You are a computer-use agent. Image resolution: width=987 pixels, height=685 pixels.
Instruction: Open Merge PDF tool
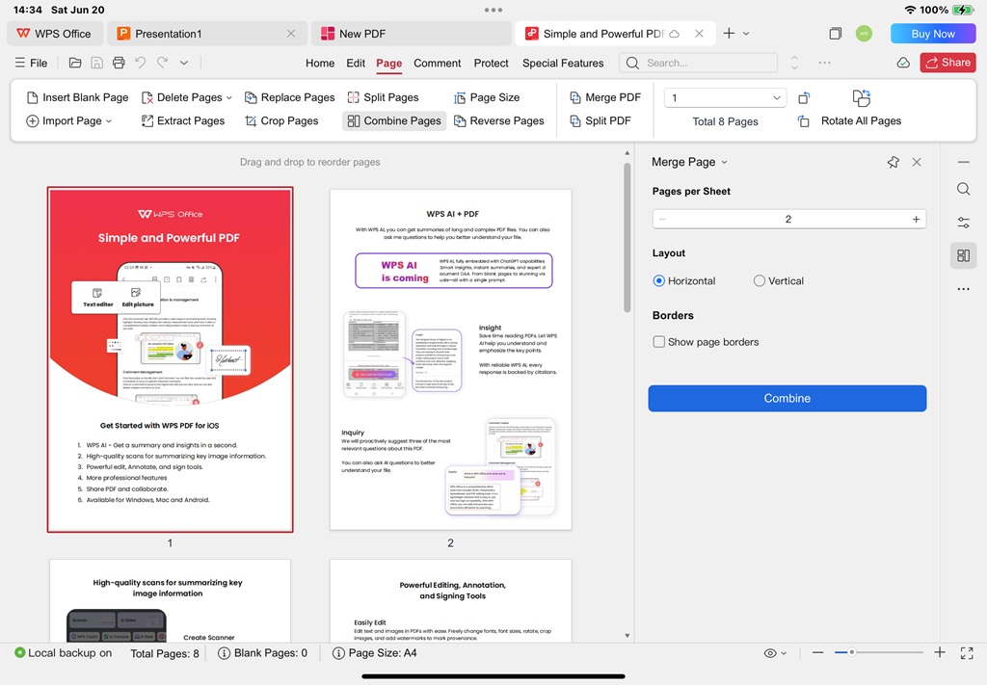(x=605, y=97)
